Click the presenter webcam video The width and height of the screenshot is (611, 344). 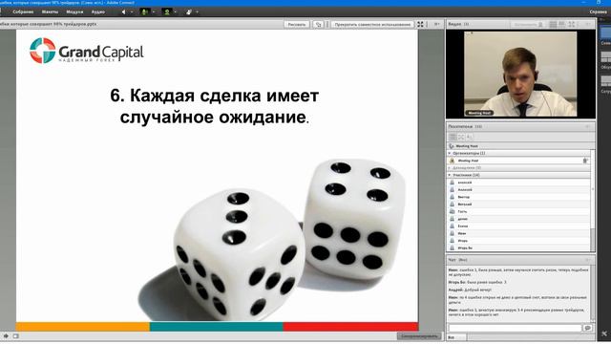tap(520, 74)
